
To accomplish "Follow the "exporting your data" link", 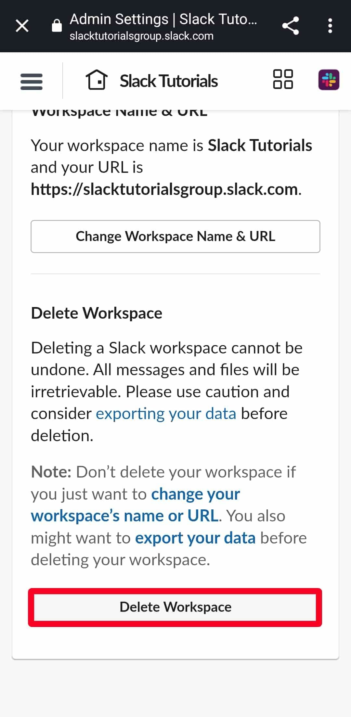I will [166, 414].
